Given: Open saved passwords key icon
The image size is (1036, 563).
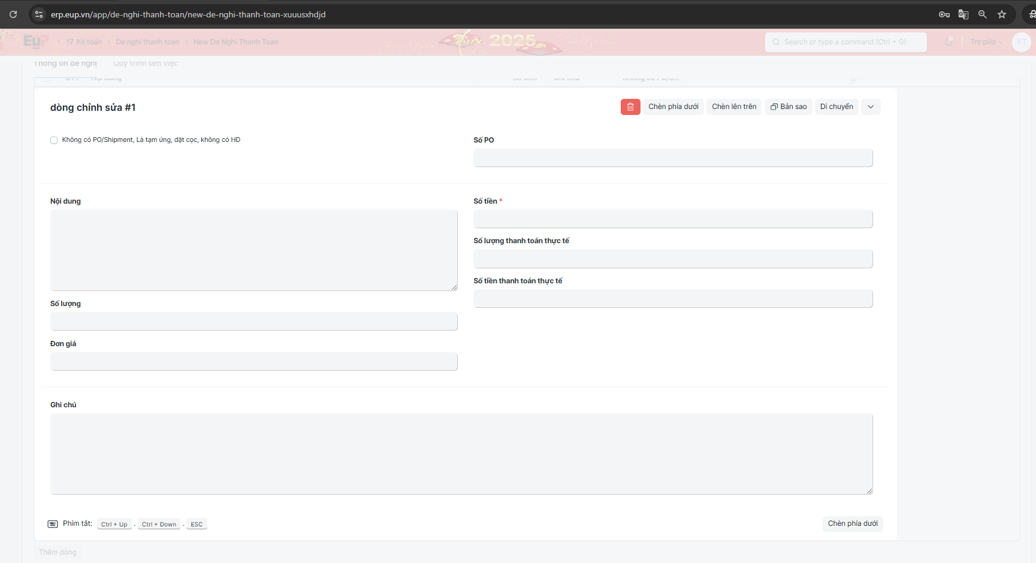Looking at the screenshot, I should pos(944,14).
